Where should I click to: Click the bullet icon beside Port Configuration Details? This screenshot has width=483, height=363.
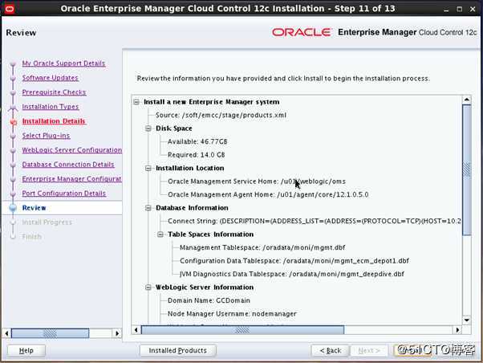point(13,194)
